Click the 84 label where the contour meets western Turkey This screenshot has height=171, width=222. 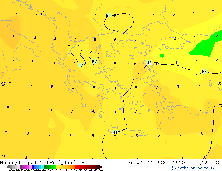(x=149, y=62)
